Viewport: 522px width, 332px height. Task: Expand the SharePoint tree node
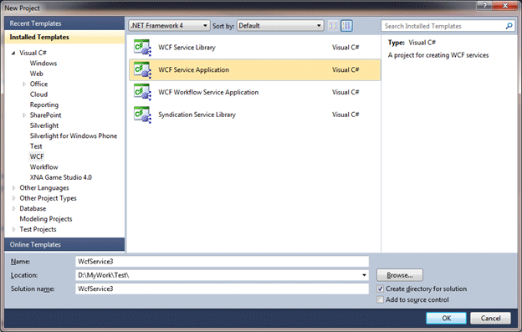point(24,115)
